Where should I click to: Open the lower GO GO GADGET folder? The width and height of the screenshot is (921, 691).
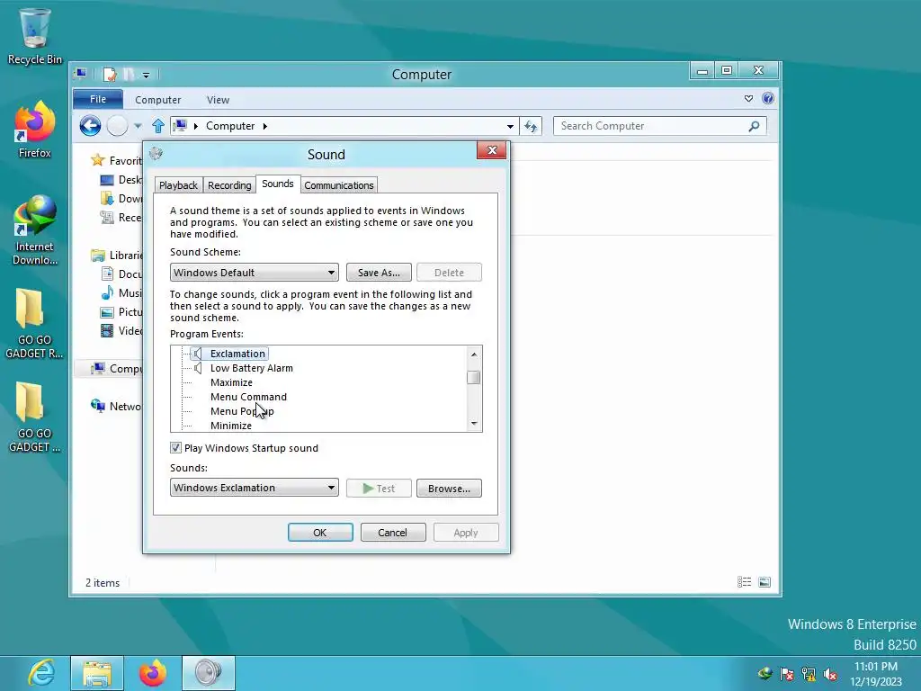[34, 417]
